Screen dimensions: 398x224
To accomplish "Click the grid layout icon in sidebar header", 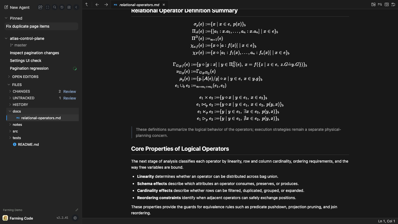I will pos(69,7).
